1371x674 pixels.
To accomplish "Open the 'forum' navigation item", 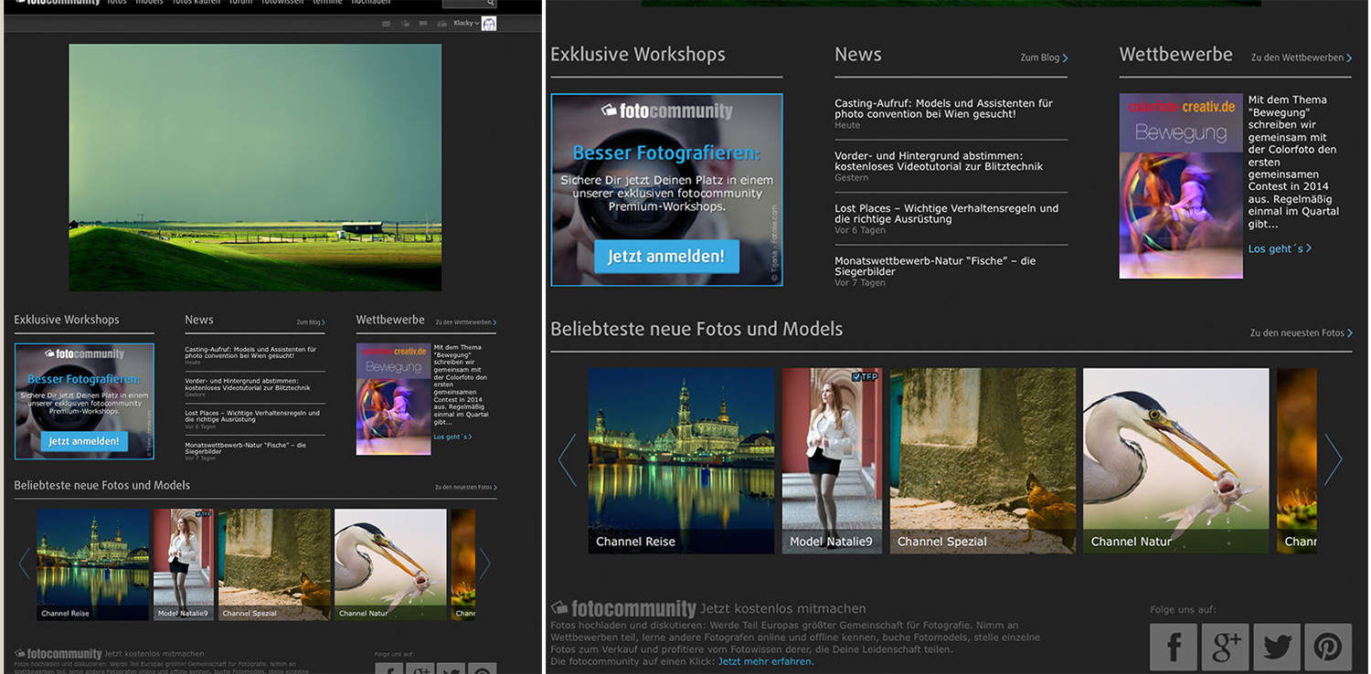I will tap(240, 2).
